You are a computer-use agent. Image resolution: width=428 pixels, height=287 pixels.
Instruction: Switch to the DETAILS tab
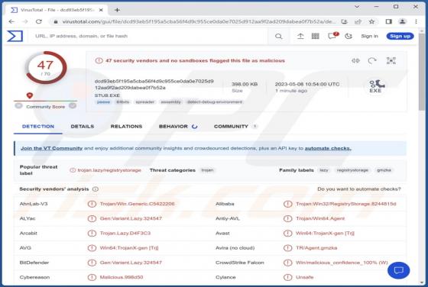point(83,127)
